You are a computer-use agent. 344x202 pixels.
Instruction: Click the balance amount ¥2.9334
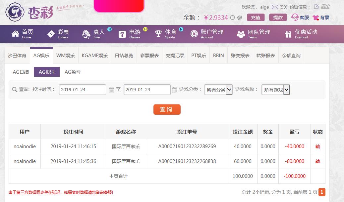(216, 18)
